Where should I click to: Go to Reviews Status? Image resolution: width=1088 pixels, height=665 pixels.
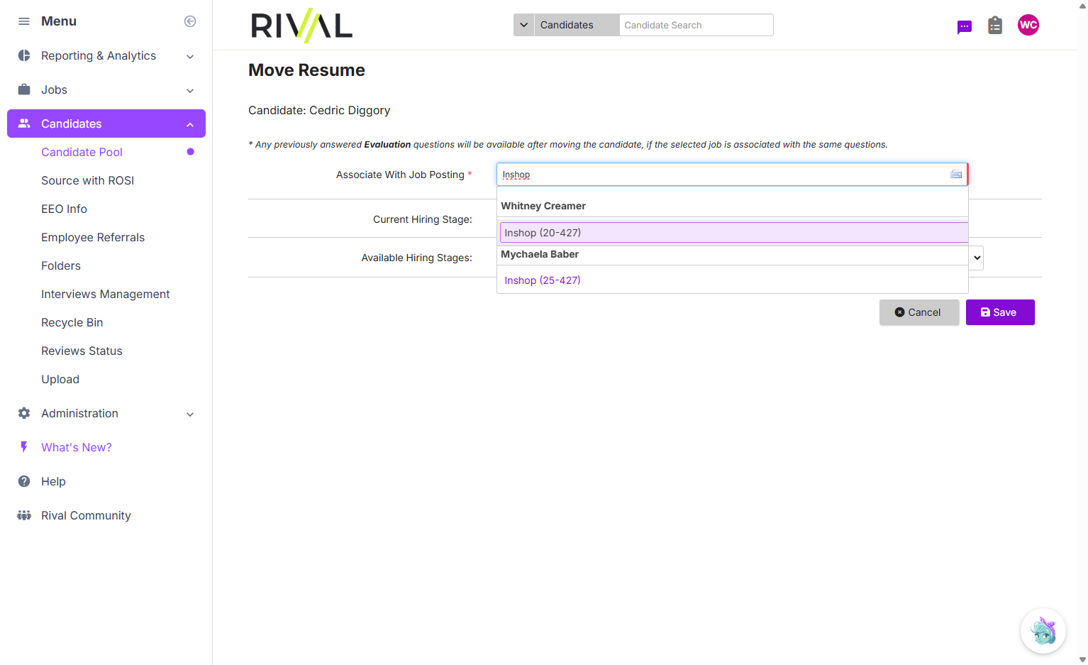(x=82, y=351)
